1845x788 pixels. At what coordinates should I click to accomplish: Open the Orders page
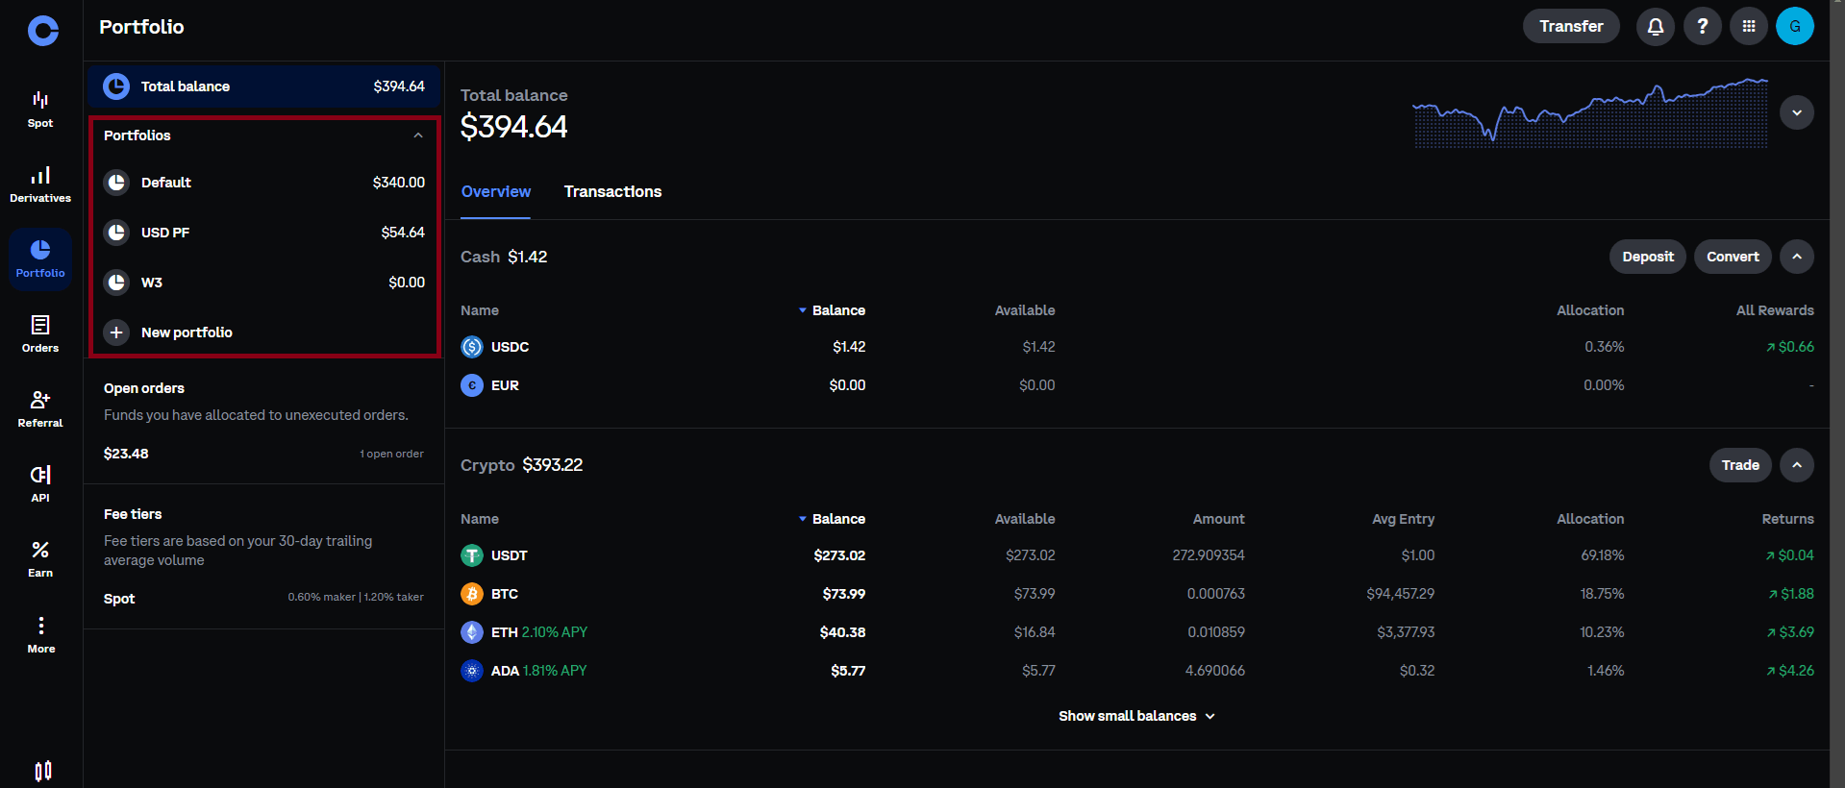coord(40,334)
